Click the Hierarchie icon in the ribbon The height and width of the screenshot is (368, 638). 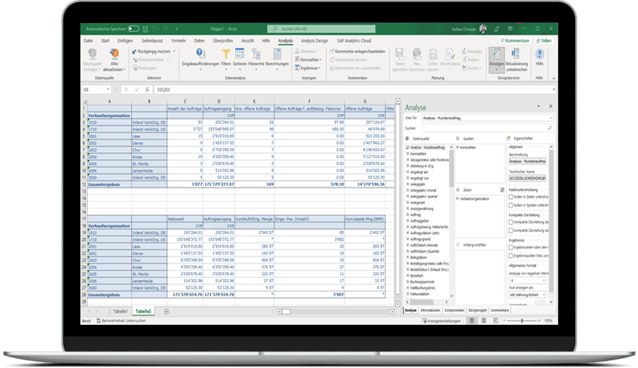[256, 54]
